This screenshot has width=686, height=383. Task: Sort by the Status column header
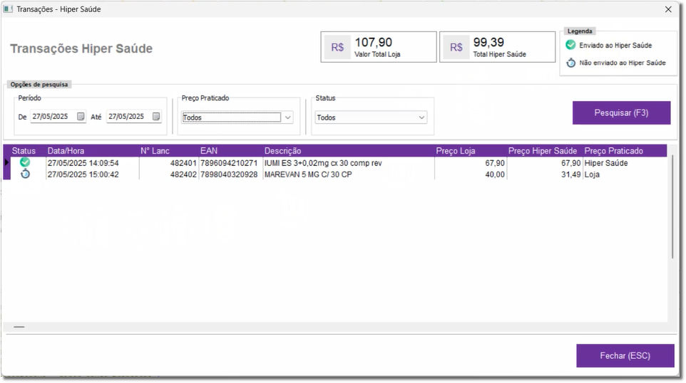(x=24, y=151)
